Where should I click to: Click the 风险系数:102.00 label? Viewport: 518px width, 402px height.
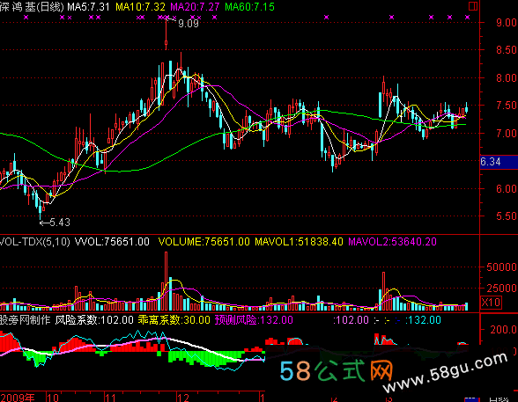pyautogui.click(x=94, y=320)
